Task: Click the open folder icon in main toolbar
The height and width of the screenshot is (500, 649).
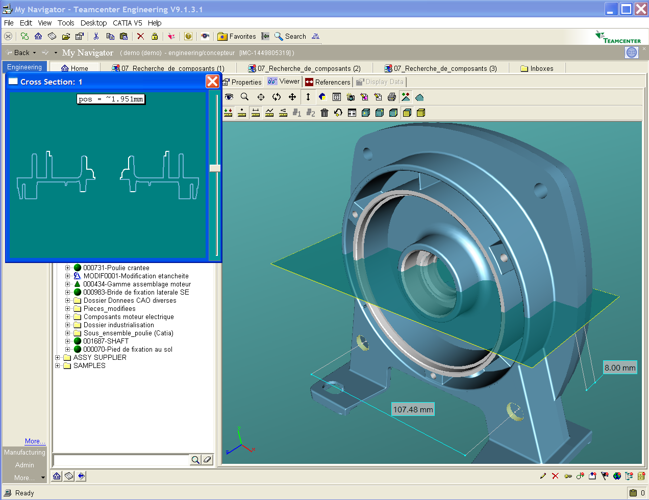Action: pyautogui.click(x=66, y=36)
